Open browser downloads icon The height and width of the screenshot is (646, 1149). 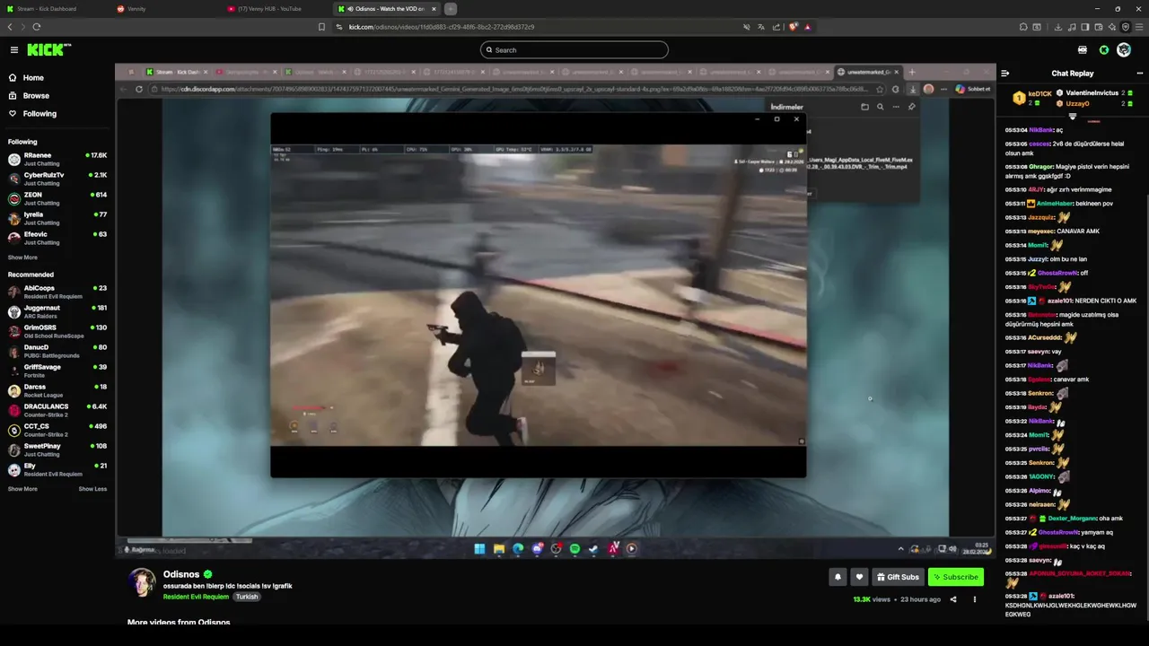tap(1058, 27)
